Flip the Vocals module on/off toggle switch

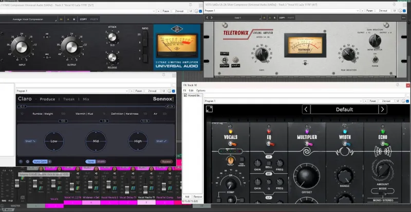[232, 144]
